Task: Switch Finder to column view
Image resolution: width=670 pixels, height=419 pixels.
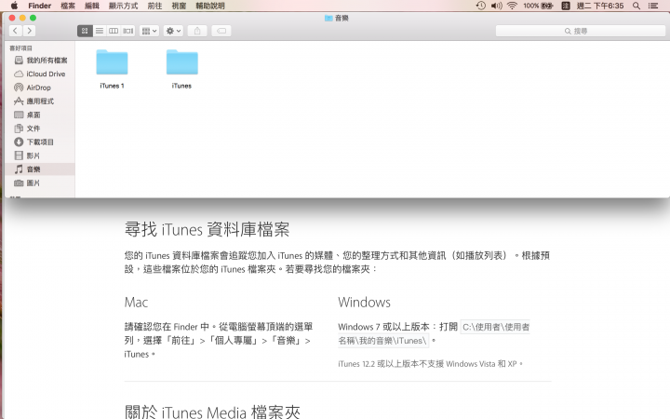Action: point(114,31)
